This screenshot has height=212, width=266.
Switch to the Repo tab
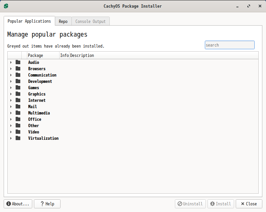click(x=63, y=21)
